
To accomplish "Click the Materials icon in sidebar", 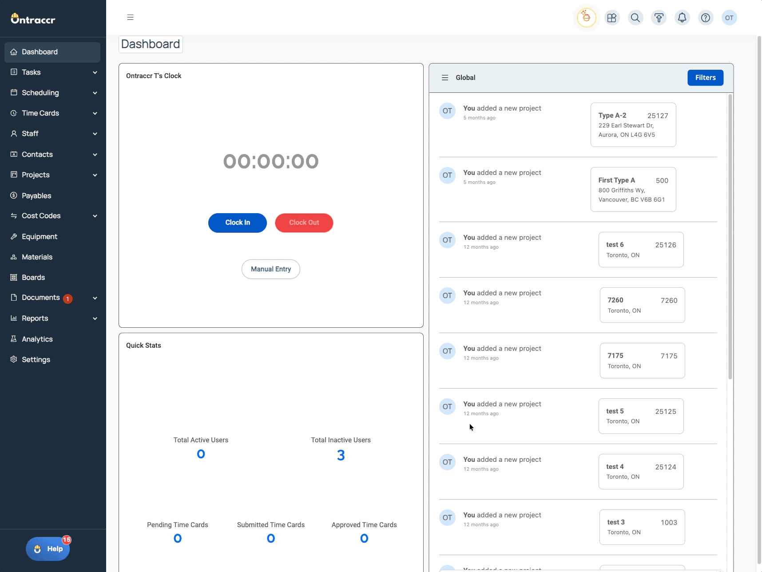I will (14, 257).
